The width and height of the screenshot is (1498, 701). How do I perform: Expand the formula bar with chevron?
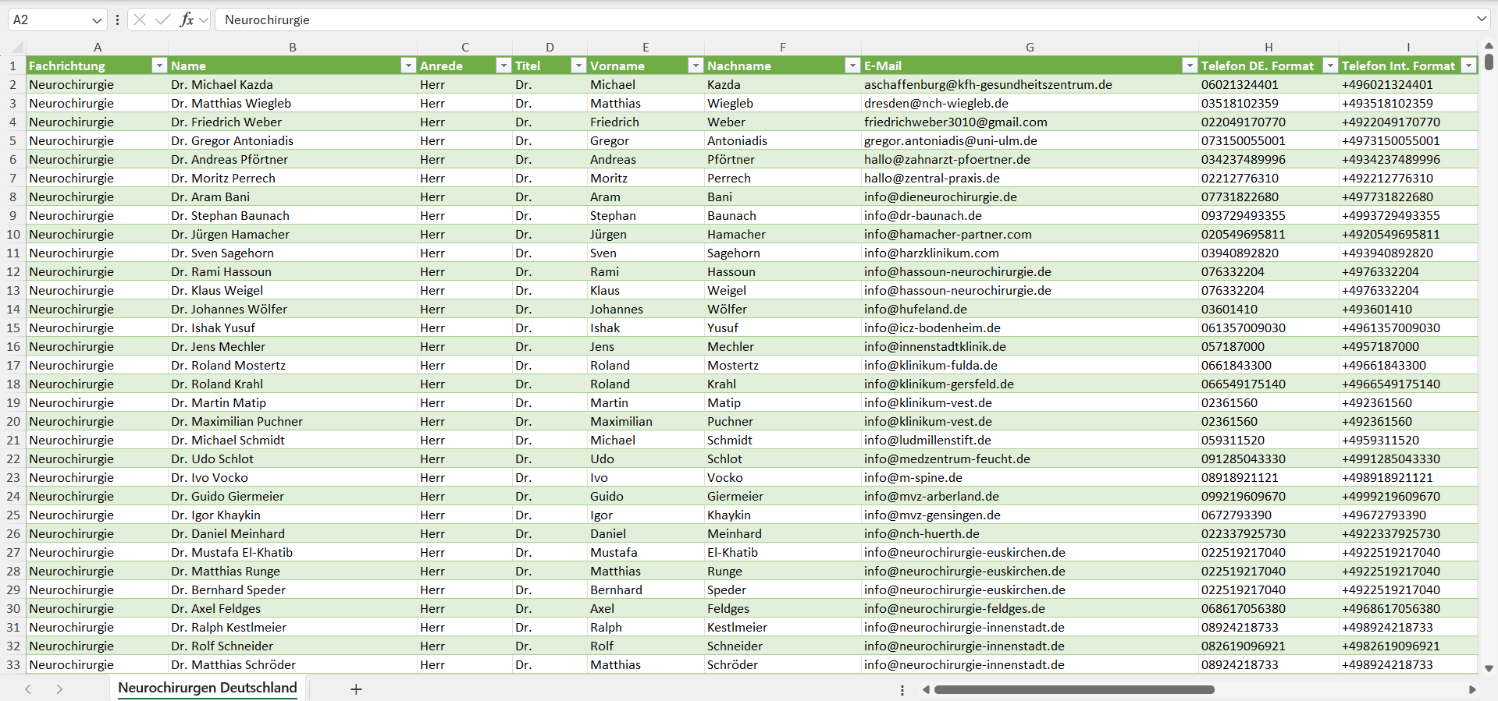[1481, 19]
